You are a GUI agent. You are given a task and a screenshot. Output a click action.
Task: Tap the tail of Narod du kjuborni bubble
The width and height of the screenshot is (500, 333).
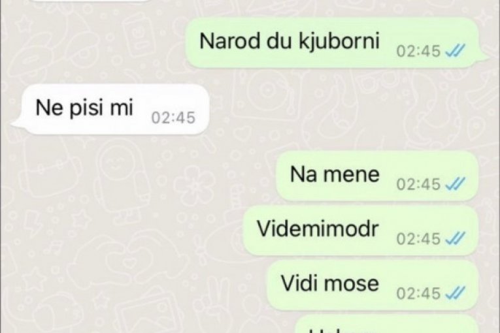click(483, 57)
